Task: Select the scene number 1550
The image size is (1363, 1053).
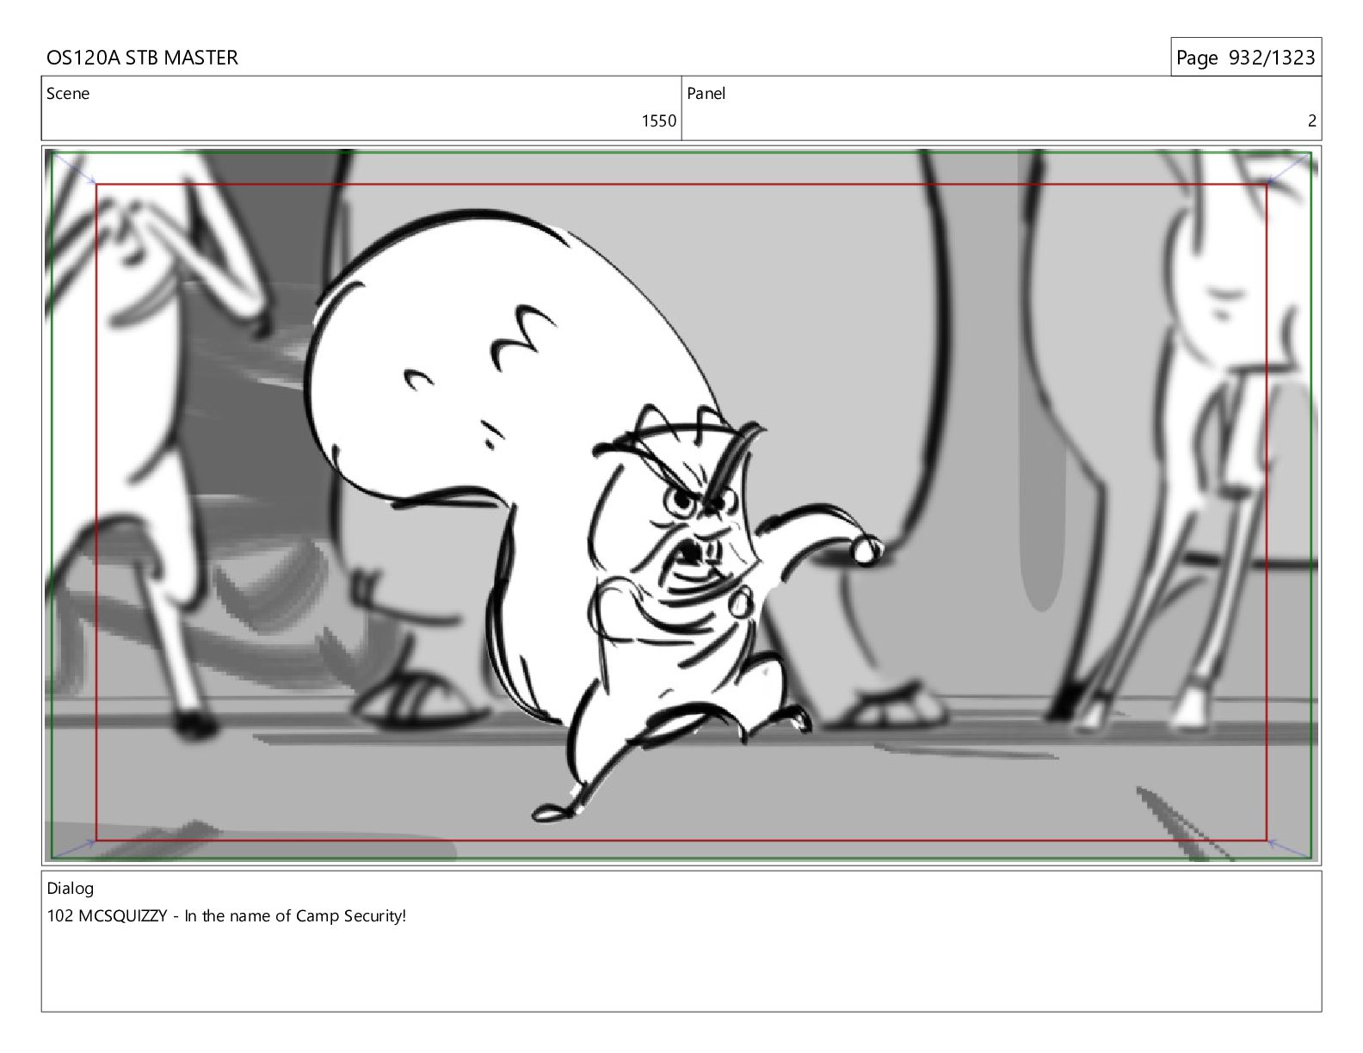Action: [658, 121]
